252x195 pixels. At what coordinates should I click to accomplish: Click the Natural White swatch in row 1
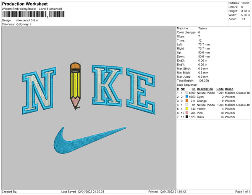tap(187, 92)
